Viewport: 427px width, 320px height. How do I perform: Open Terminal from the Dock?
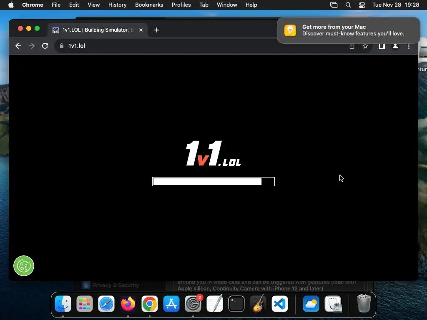point(236,304)
